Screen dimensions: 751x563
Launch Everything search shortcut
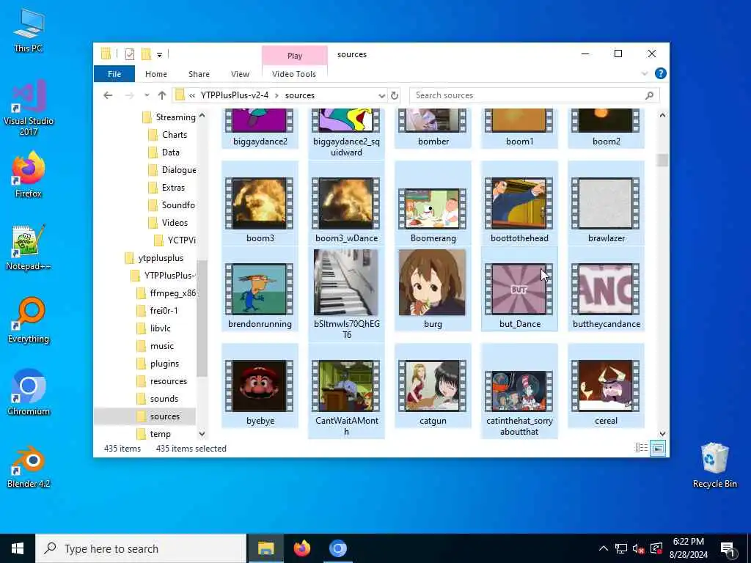tap(29, 320)
